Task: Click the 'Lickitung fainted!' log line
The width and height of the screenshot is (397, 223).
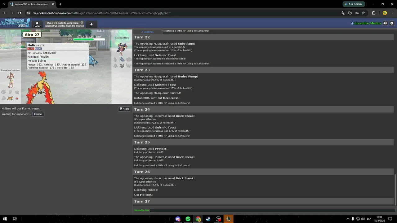Action: (146, 190)
